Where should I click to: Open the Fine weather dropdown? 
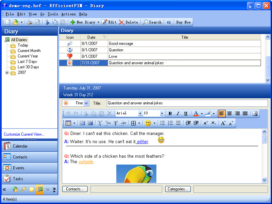(x=86, y=103)
